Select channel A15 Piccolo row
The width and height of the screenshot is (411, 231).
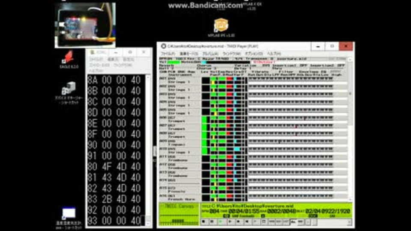pos(253,190)
